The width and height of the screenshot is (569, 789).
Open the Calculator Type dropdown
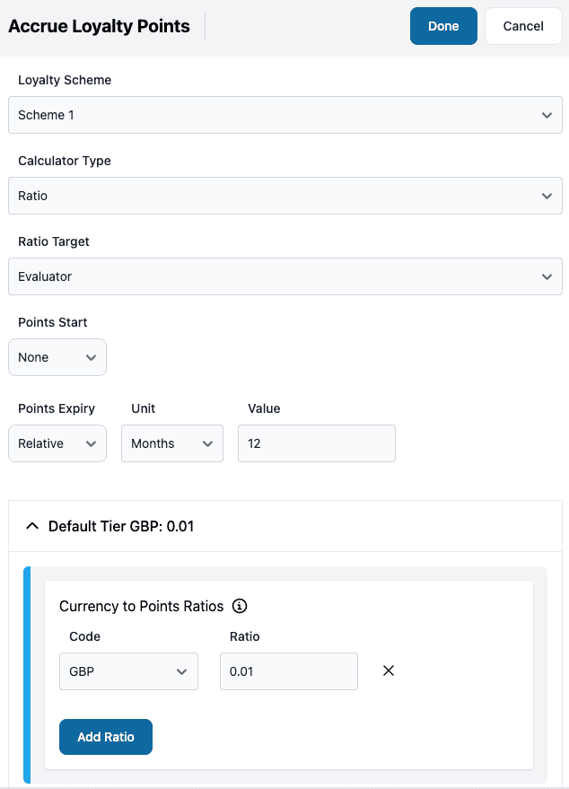[x=284, y=196]
